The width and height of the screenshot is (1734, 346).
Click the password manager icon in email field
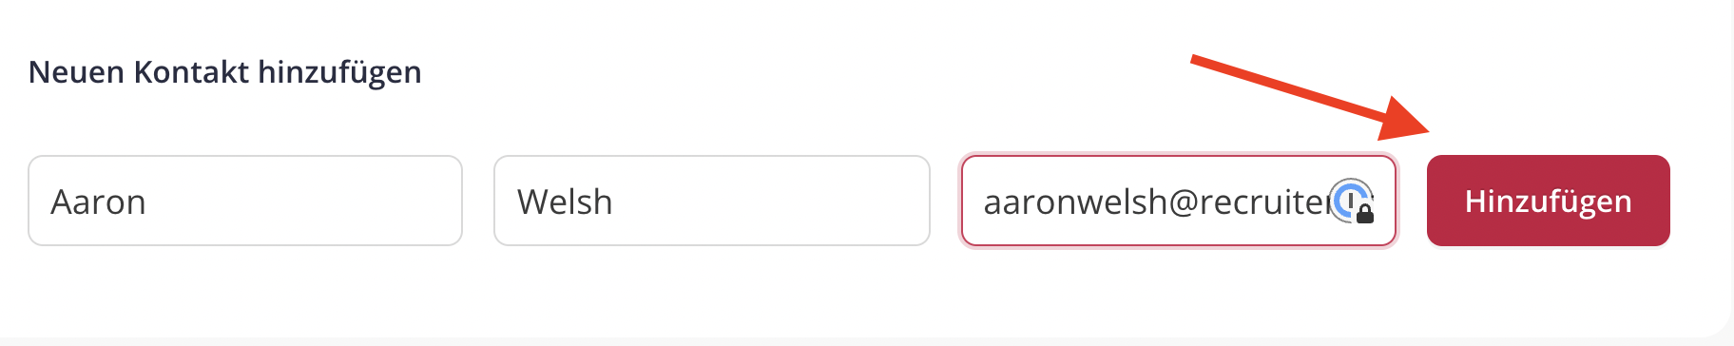(x=1351, y=201)
